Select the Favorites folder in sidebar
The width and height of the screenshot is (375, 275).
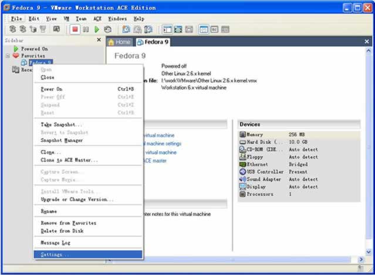point(33,56)
